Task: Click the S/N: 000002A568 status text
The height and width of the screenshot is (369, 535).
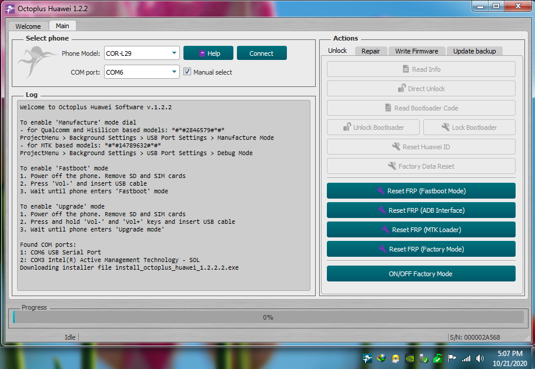Action: pyautogui.click(x=474, y=337)
